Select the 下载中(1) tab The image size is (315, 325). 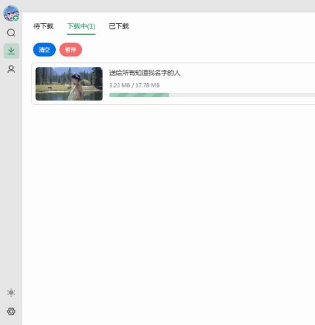[81, 26]
